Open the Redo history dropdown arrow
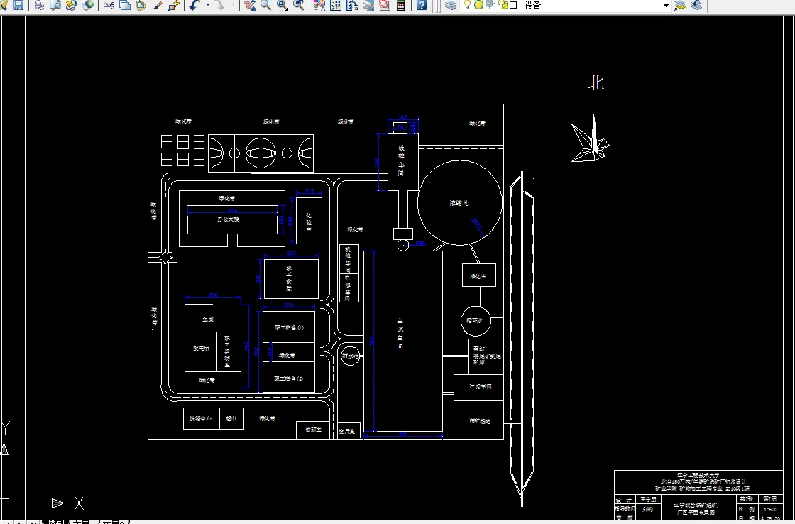Image resolution: width=795 pixels, height=524 pixels. click(234, 5)
